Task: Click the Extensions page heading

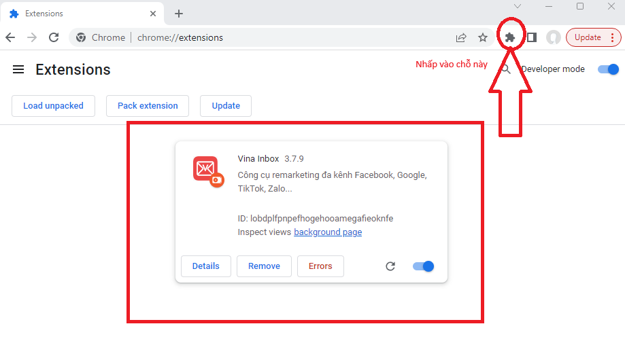Action: pyautogui.click(x=73, y=70)
